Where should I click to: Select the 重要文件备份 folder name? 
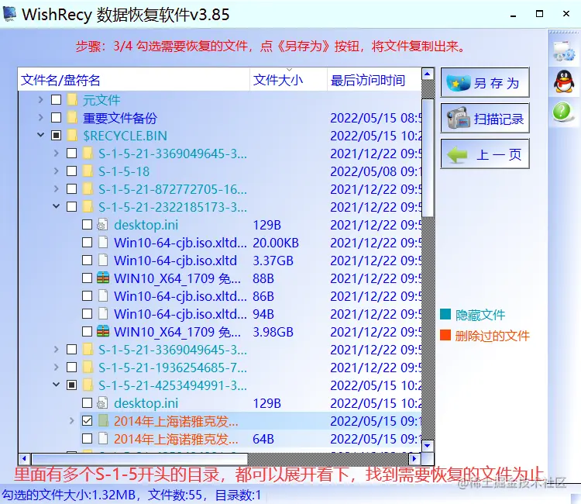(119, 118)
